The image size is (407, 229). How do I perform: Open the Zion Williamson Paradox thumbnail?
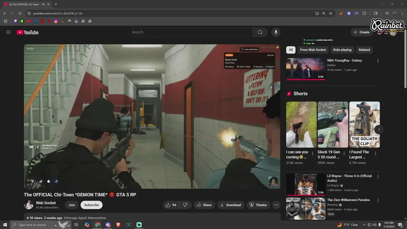coord(306,208)
